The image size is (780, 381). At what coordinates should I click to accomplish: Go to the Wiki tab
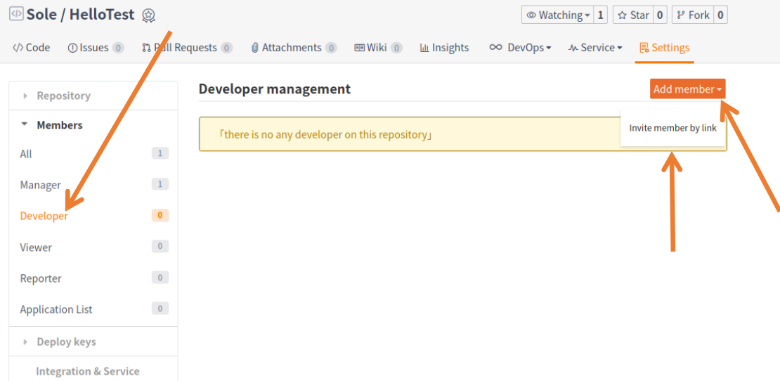(x=378, y=48)
